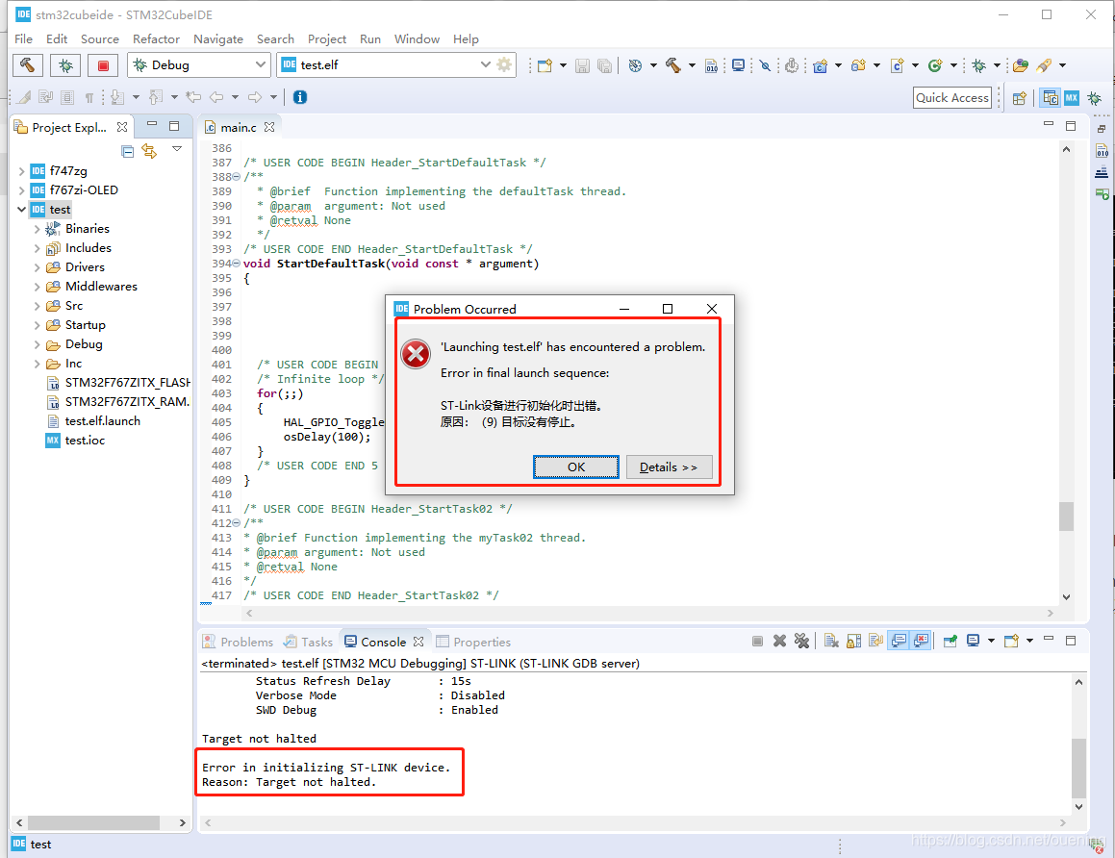Open the test.elf launch target dropdown
Viewport: 1115px width, 858px height.
tap(486, 64)
